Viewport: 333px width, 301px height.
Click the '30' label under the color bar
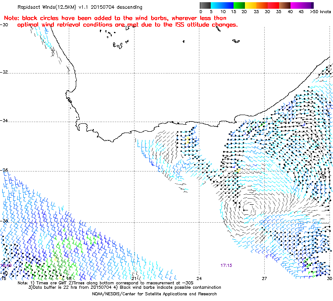pyautogui.click(x=267, y=12)
